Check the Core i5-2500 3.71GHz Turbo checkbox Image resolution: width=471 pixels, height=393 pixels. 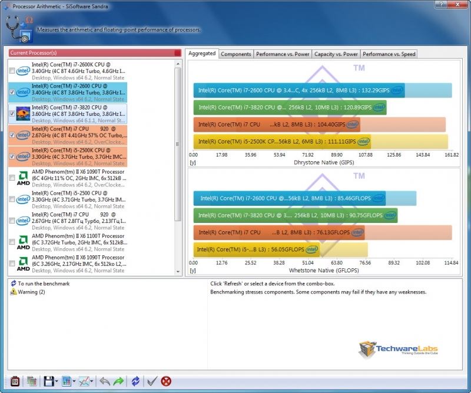[x=12, y=199]
